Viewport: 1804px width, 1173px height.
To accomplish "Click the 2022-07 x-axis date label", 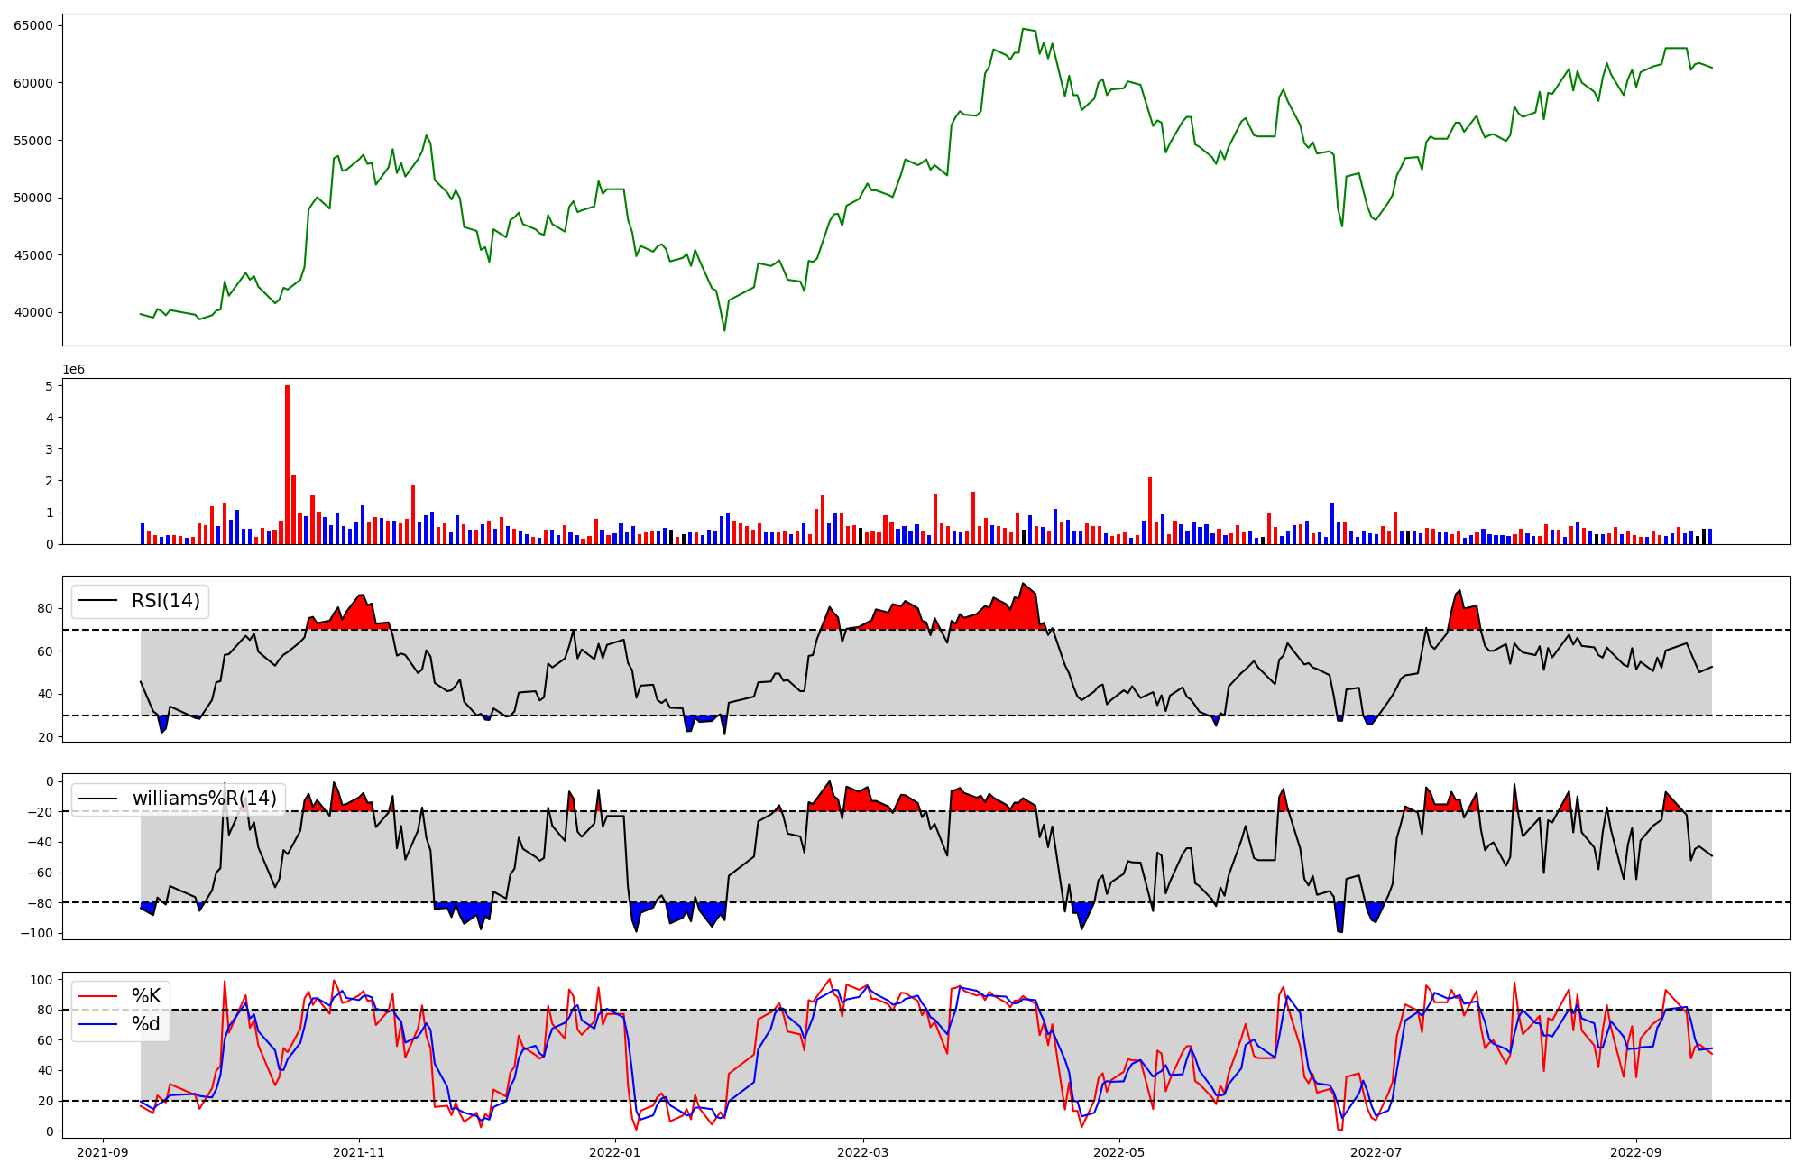I will click(1376, 1152).
